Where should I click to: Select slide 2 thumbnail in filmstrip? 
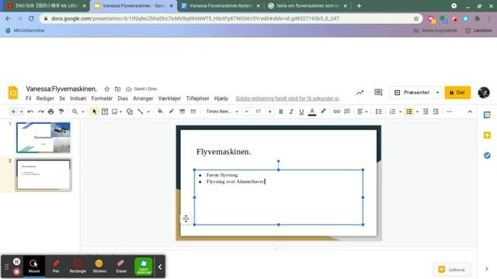43,174
